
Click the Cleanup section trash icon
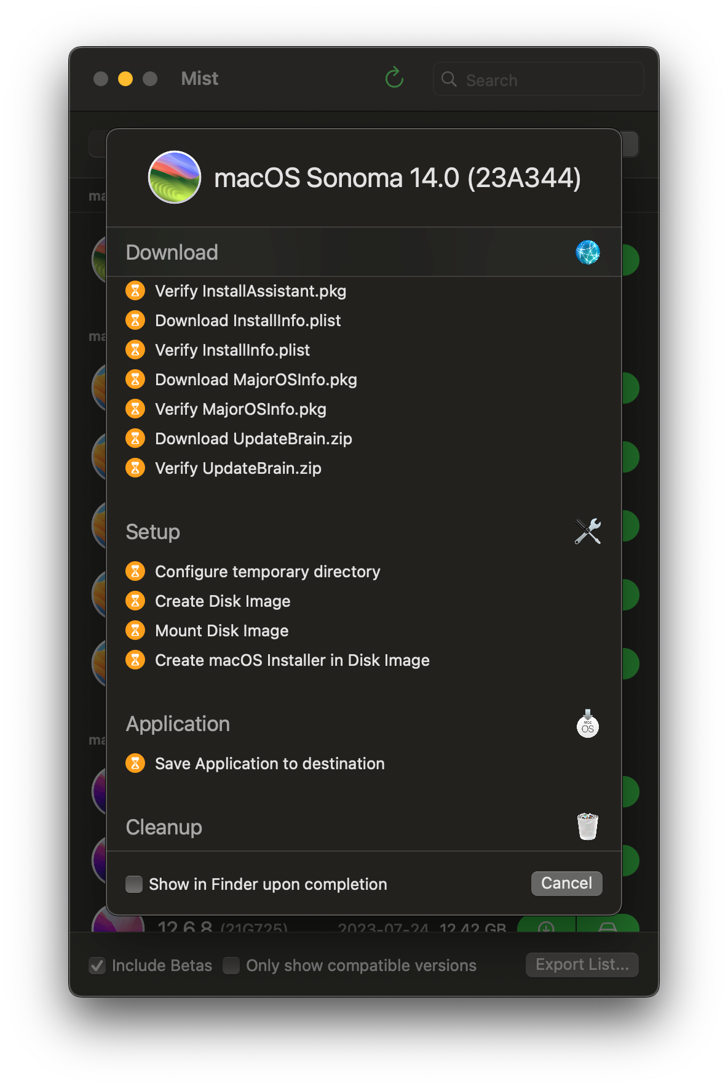point(588,826)
